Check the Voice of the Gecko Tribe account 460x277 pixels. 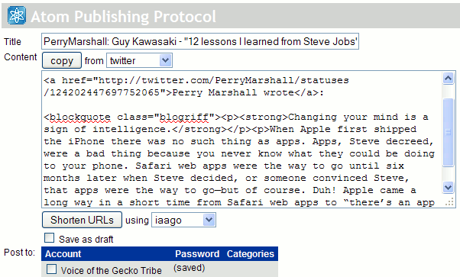click(x=52, y=269)
